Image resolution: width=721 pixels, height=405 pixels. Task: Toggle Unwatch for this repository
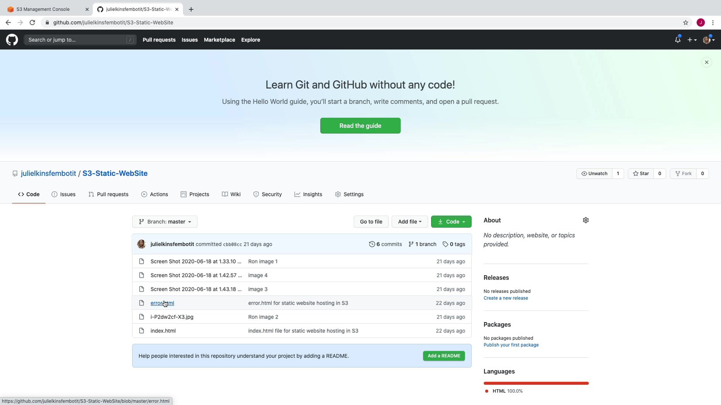click(594, 174)
